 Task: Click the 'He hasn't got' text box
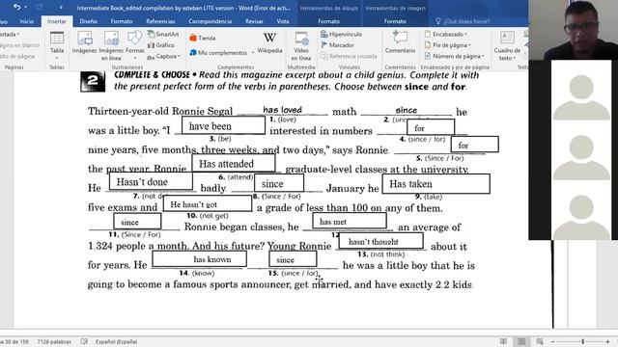pos(208,203)
